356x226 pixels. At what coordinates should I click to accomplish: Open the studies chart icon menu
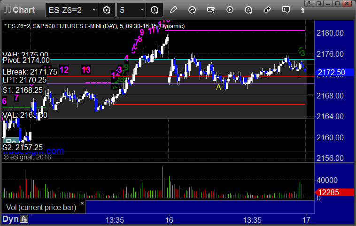coord(192,10)
